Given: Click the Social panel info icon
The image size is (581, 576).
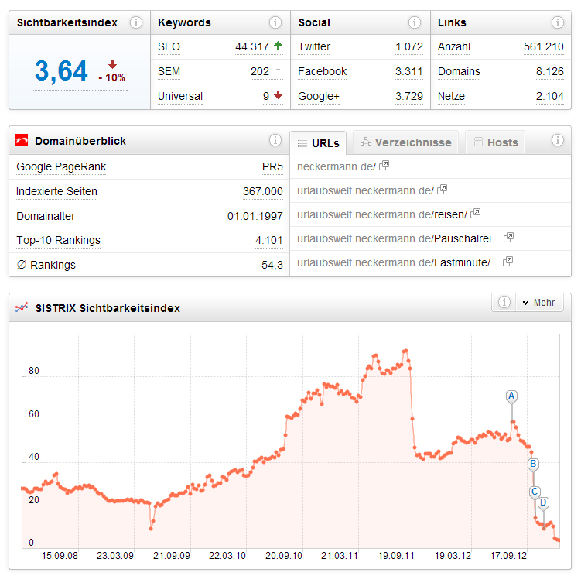Looking at the screenshot, I should [415, 22].
